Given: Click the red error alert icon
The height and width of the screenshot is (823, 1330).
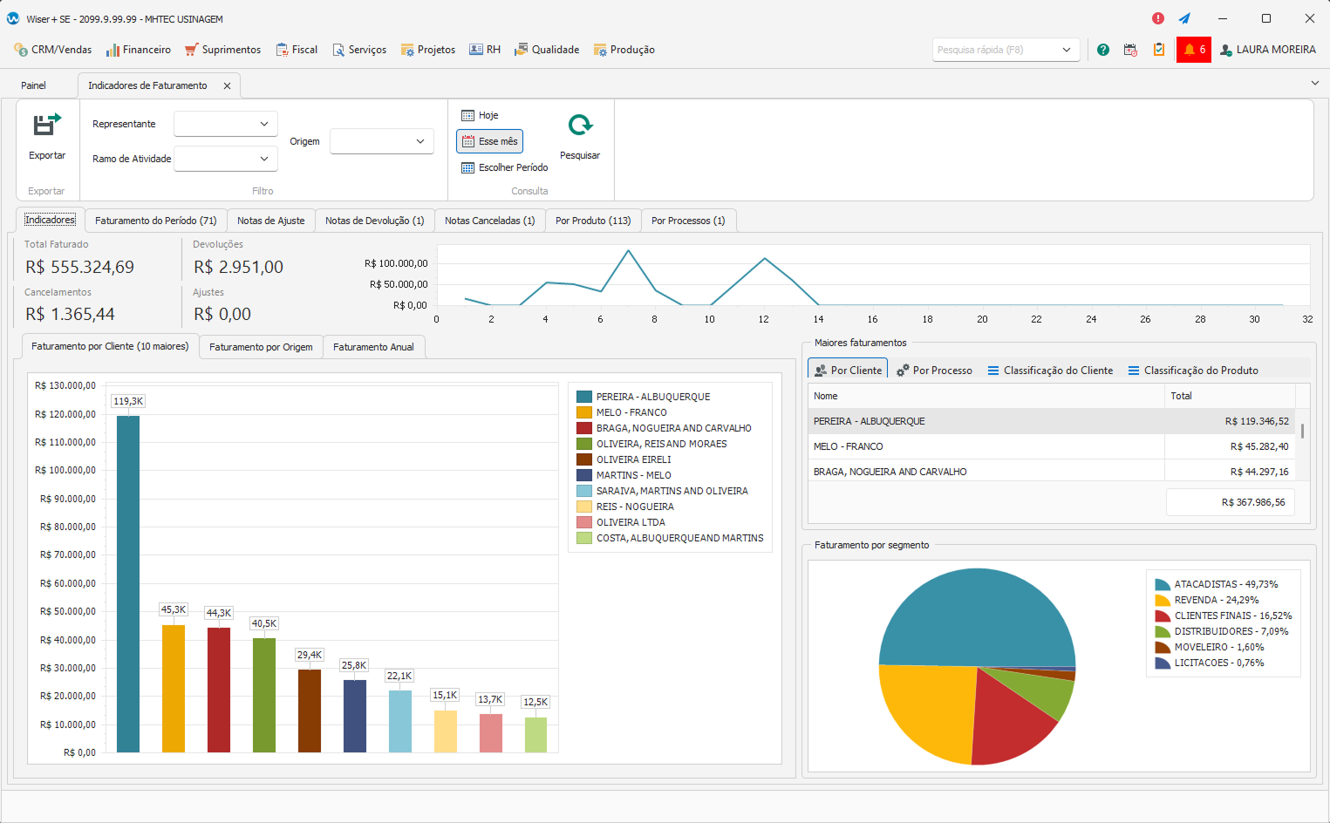Looking at the screenshot, I should coord(1158,18).
